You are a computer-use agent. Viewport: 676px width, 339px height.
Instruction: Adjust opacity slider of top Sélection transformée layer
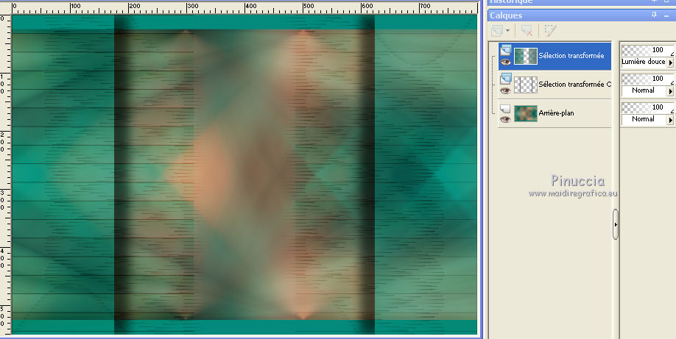point(647,50)
